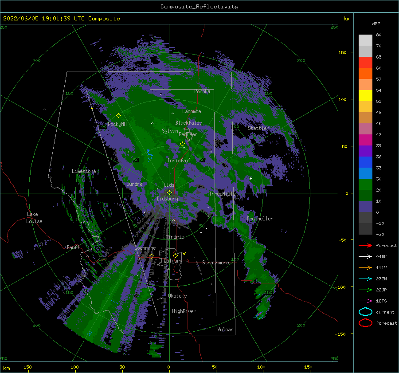Click the Cochrane town label

click(x=145, y=248)
